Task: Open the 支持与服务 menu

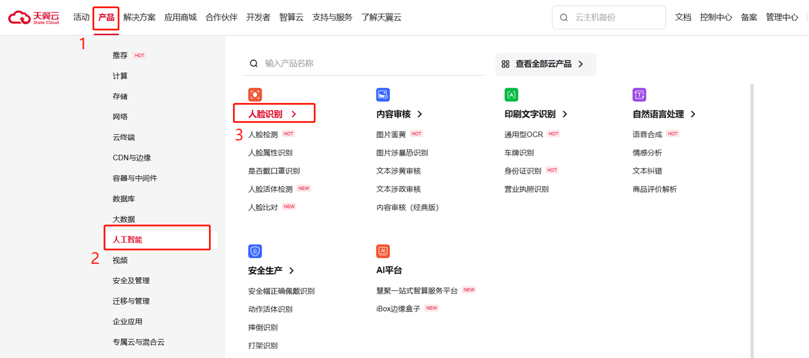Action: pyautogui.click(x=332, y=18)
